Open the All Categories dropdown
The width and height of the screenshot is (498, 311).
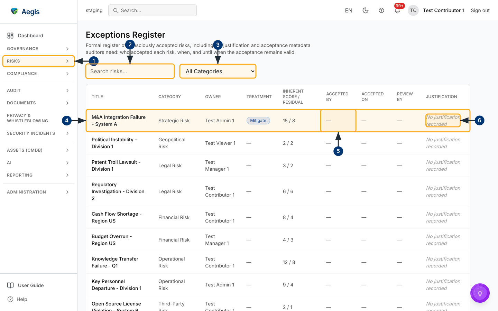click(x=218, y=71)
